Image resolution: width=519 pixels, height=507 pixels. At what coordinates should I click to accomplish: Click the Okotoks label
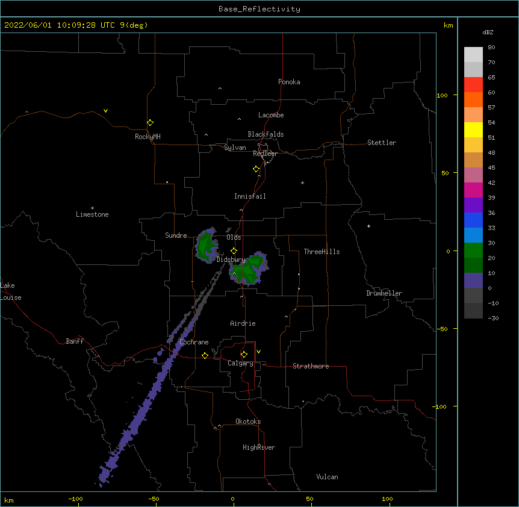pyautogui.click(x=248, y=421)
